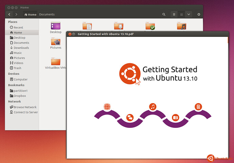Open Computer under Devices
Screen dimensions: 234x163
(x=20, y=79)
